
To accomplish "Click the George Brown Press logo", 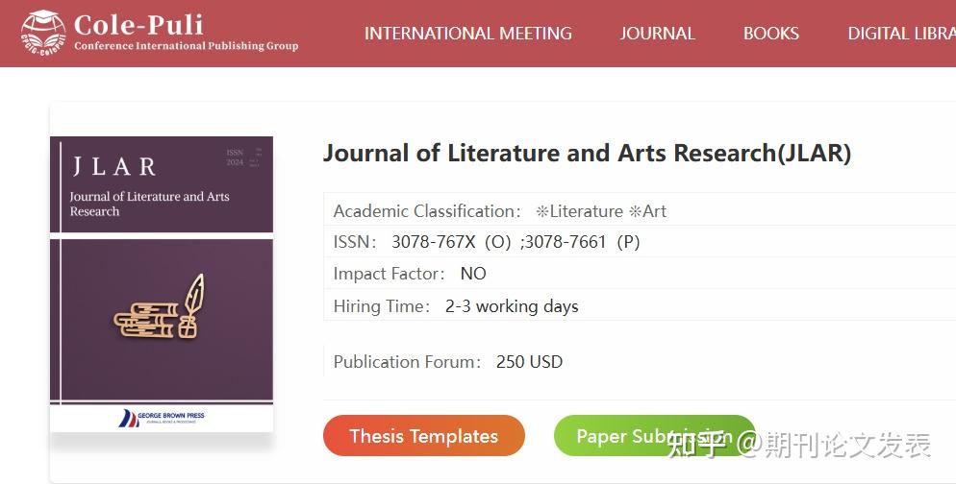I will tap(162, 418).
